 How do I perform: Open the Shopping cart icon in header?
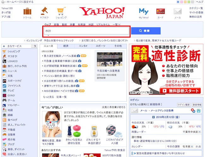click(x=61, y=11)
